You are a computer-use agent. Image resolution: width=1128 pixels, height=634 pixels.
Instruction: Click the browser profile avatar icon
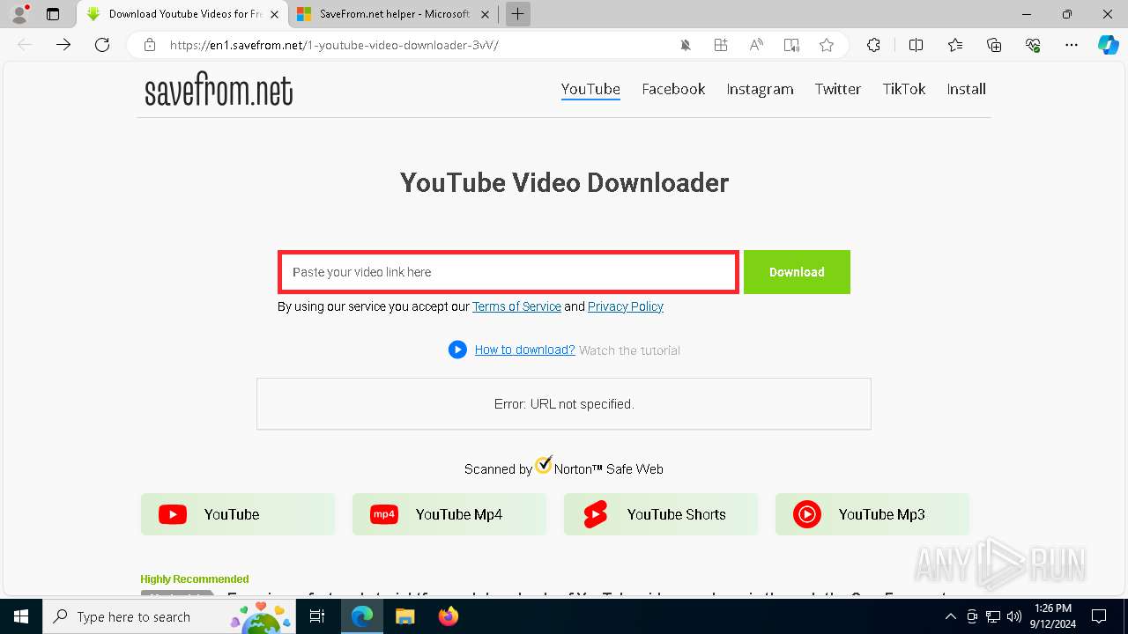click(19, 14)
